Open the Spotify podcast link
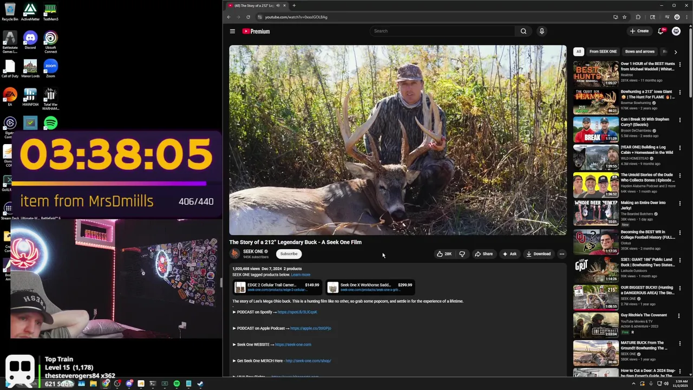 click(x=297, y=312)
